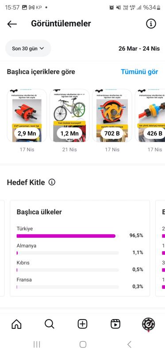Tap the 26 Mar - 24 Nis date range
The image size is (165, 355).
(139, 48)
